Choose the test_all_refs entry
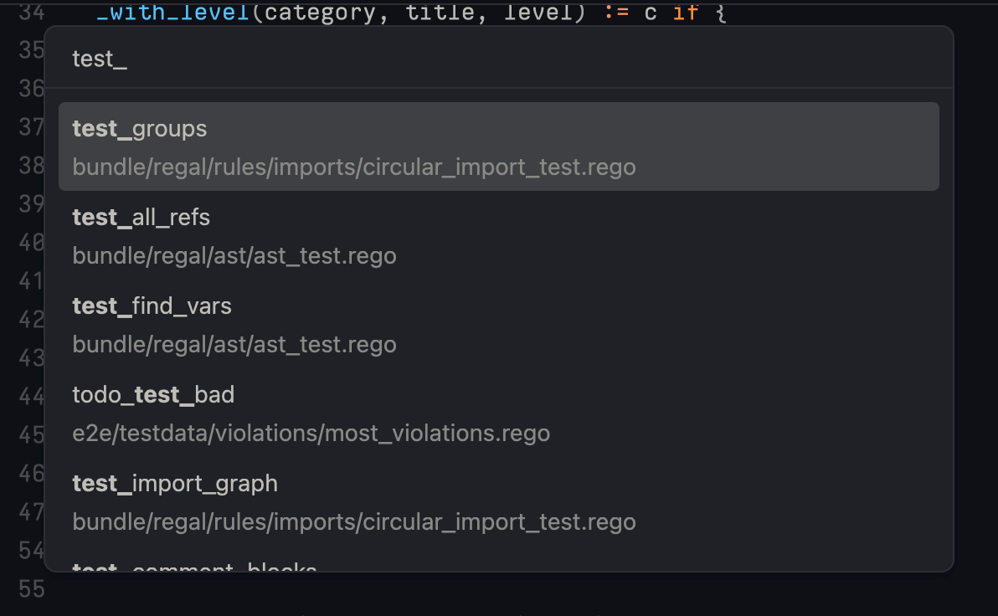Screen dimensions: 998x616 141,217
